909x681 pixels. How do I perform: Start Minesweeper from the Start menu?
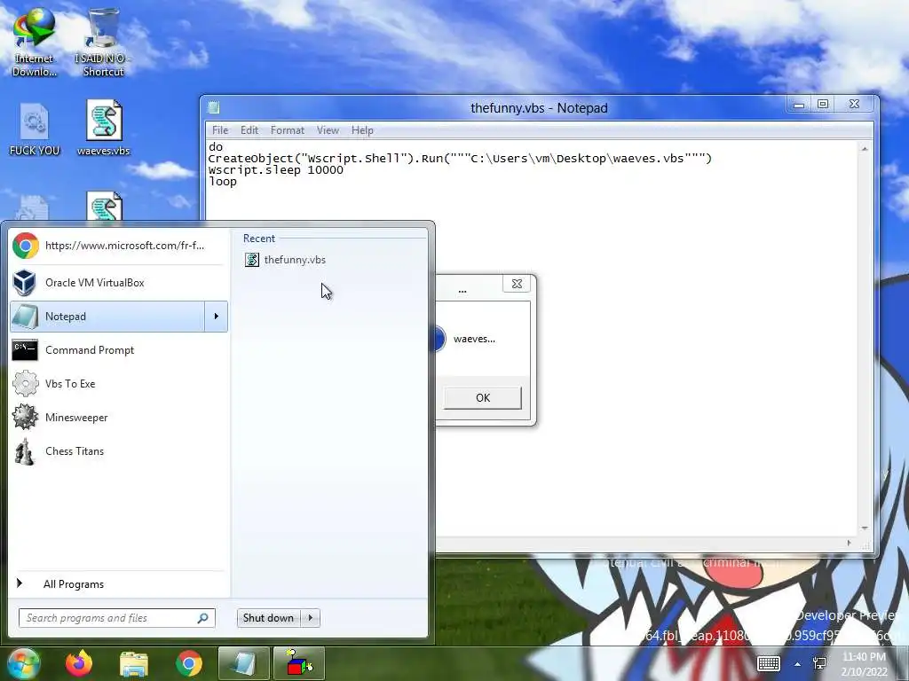119,417
